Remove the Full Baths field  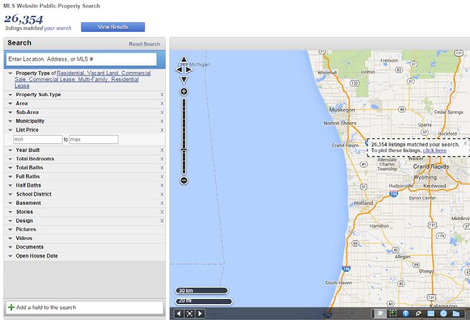coord(162,177)
